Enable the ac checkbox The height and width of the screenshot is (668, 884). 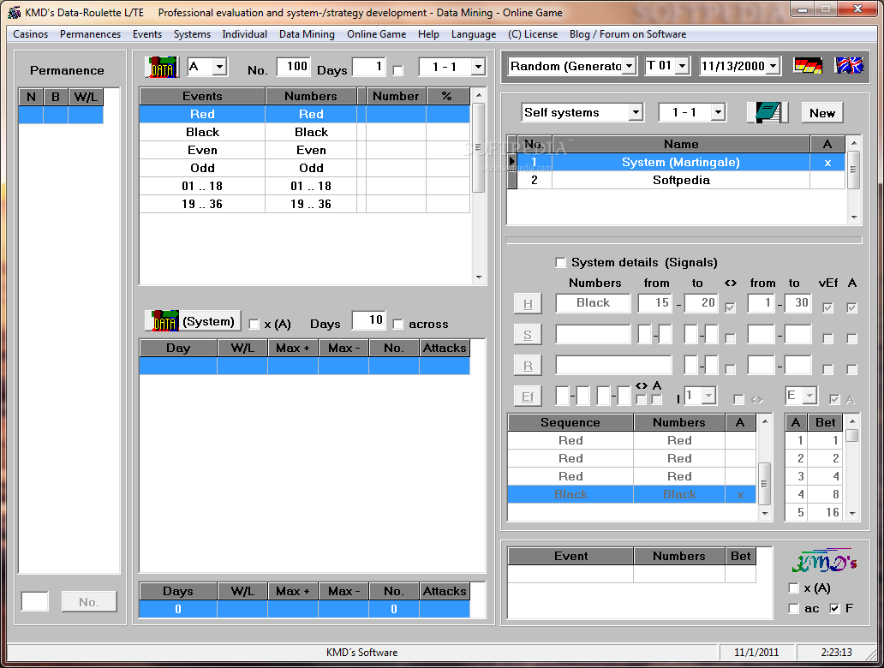[794, 608]
